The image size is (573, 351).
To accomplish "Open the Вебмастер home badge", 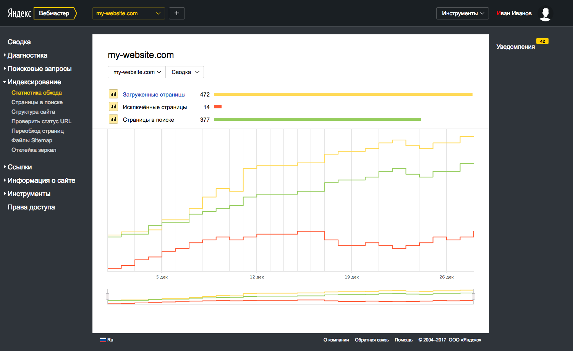I will [55, 13].
